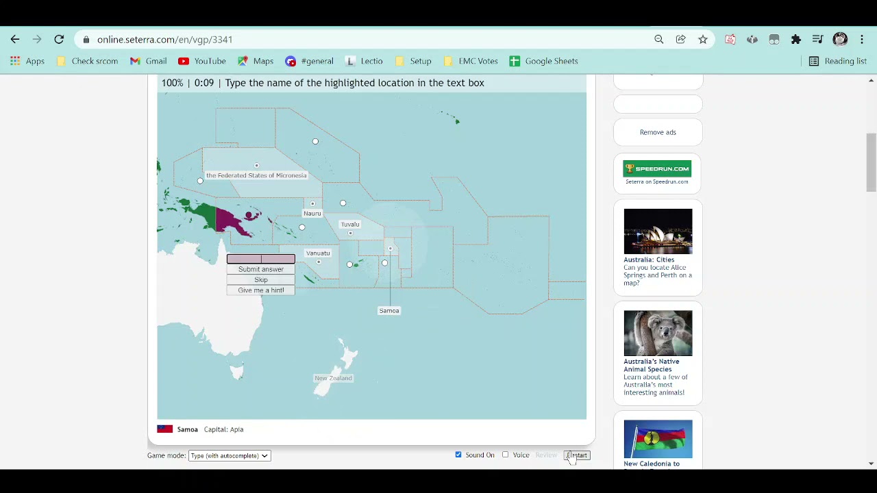The height and width of the screenshot is (493, 877).
Task: Reload the Seterra page
Action: 59,40
